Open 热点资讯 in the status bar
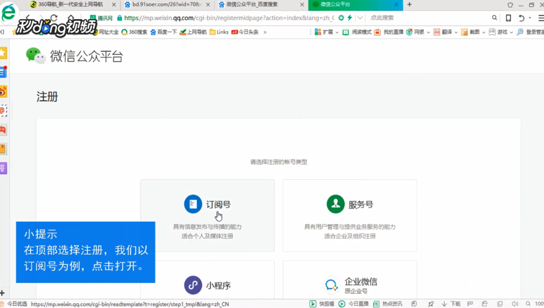 [x=387, y=304]
